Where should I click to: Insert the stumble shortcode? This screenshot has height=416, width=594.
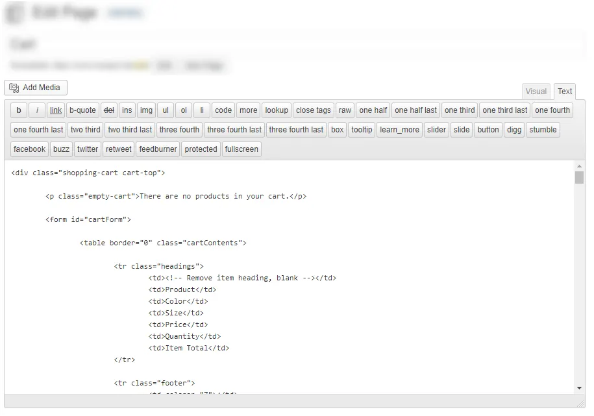pos(543,130)
